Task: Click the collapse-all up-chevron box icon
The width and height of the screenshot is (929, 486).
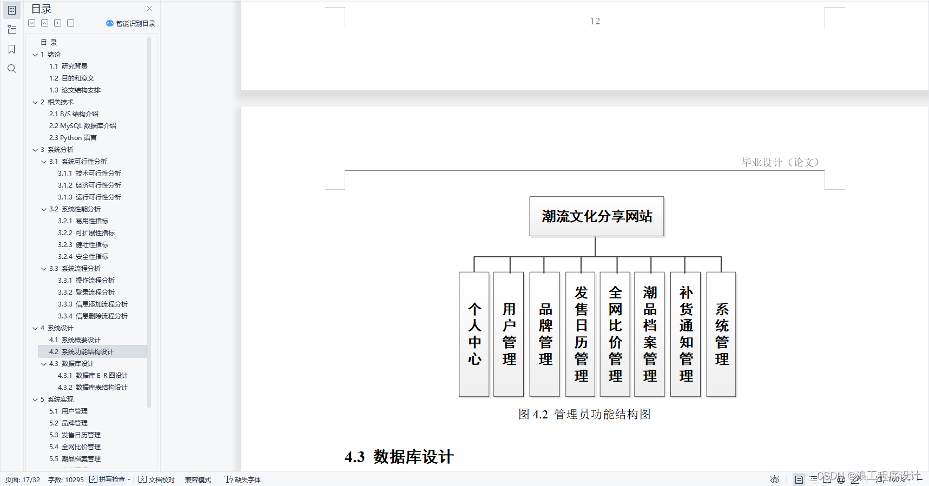Action: tap(45, 23)
